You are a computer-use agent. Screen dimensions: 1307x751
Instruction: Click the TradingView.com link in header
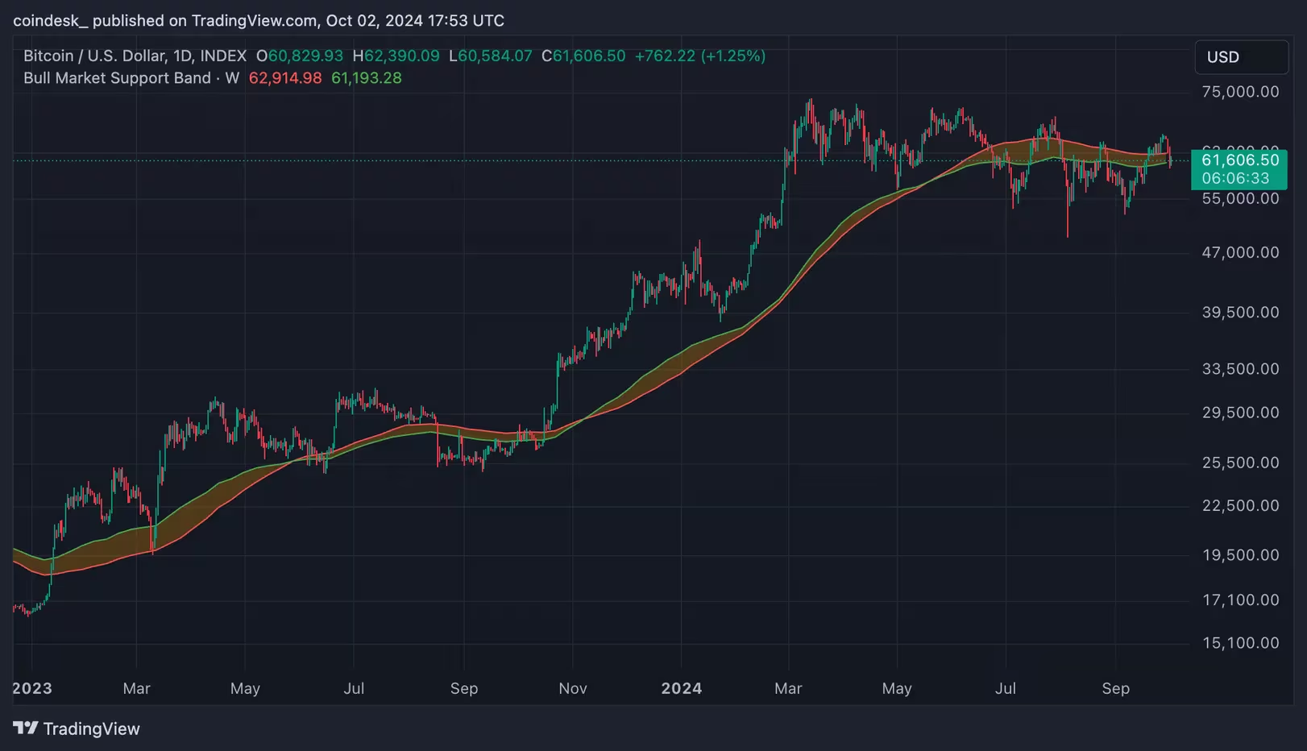(x=252, y=20)
